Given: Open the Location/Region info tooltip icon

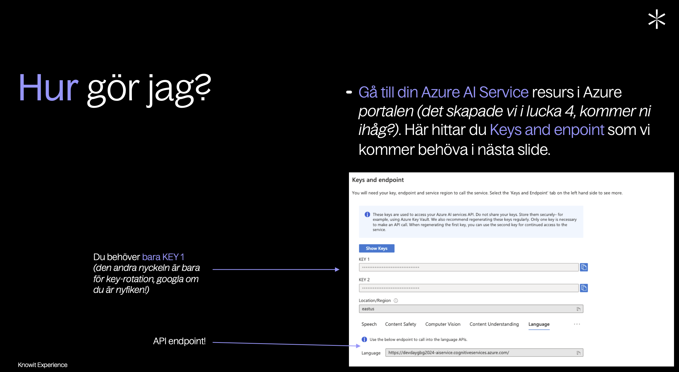Looking at the screenshot, I should pyautogui.click(x=396, y=301).
